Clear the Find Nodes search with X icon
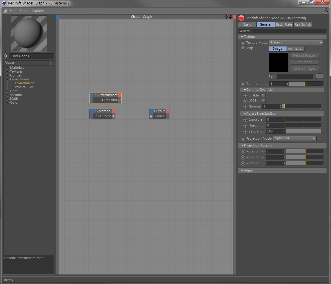 (5, 56)
